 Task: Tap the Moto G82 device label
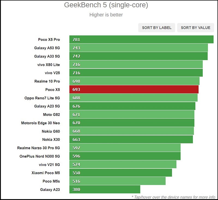[x=51, y=115]
